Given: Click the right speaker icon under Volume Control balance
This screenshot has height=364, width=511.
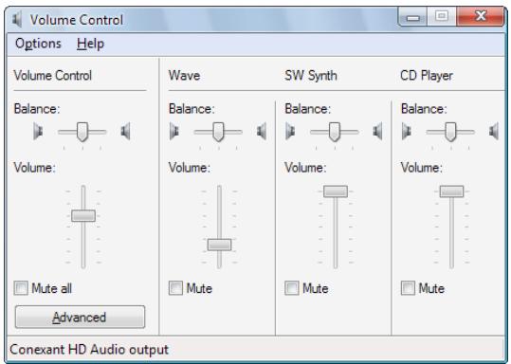Looking at the screenshot, I should [125, 132].
